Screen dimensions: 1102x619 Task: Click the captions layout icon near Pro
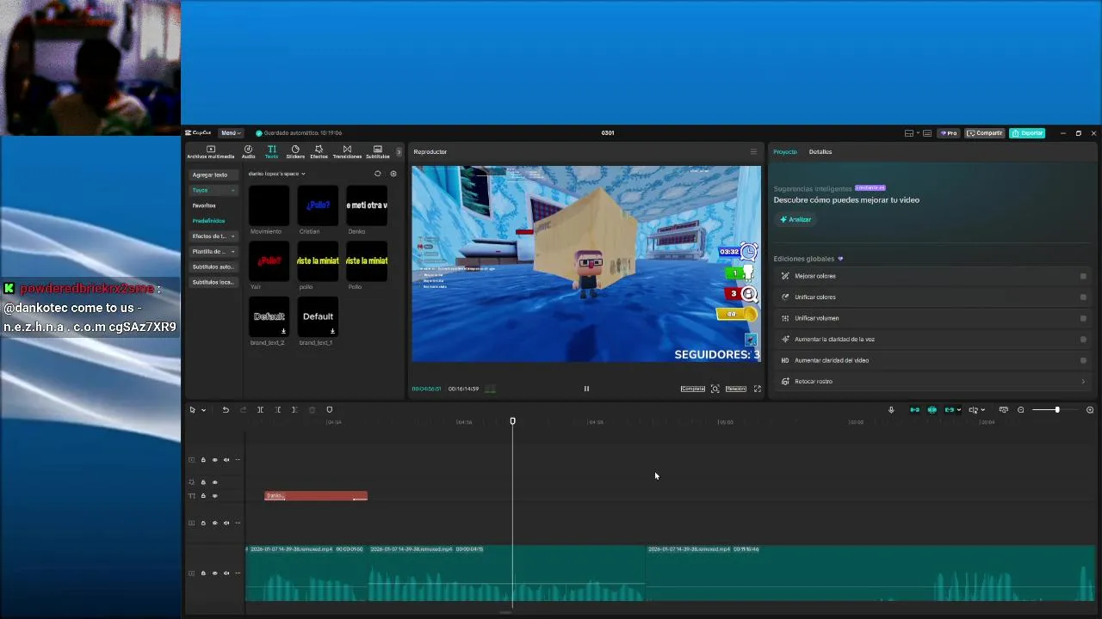926,133
